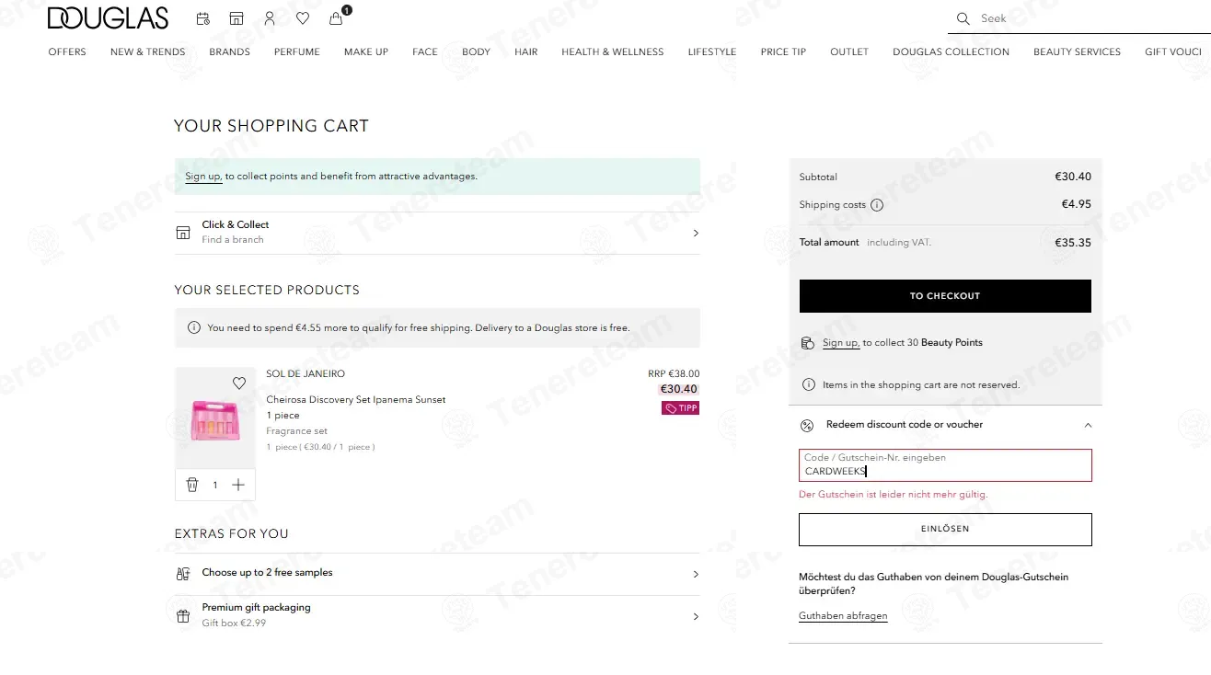Open the FACE menu
Viewport: 1211px width, 675px height.
click(425, 51)
